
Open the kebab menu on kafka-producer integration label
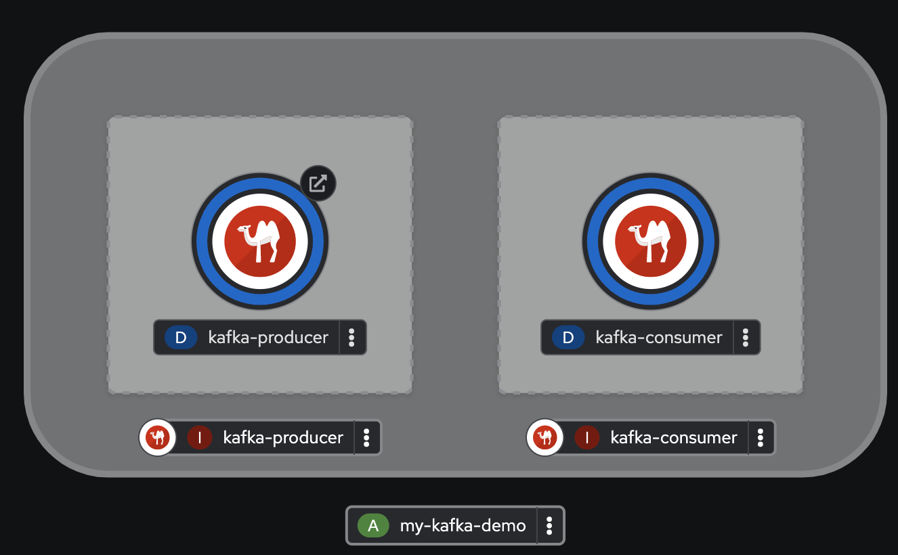click(x=366, y=437)
